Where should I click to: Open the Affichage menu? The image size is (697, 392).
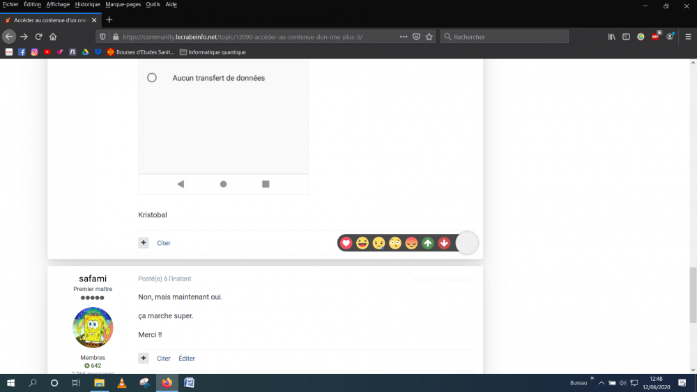(58, 4)
